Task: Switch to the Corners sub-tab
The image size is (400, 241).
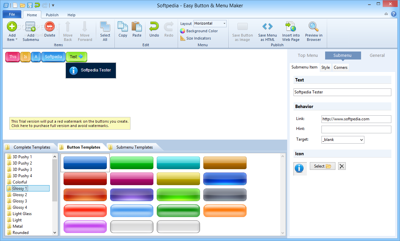Action: tap(340, 67)
